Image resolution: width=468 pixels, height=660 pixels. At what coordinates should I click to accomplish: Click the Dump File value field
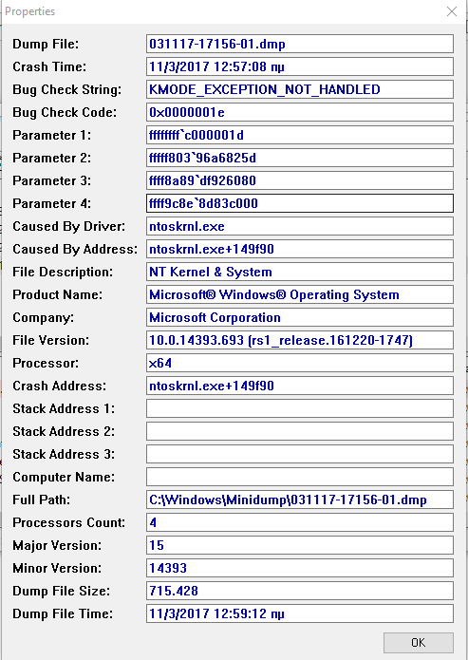[x=300, y=44]
